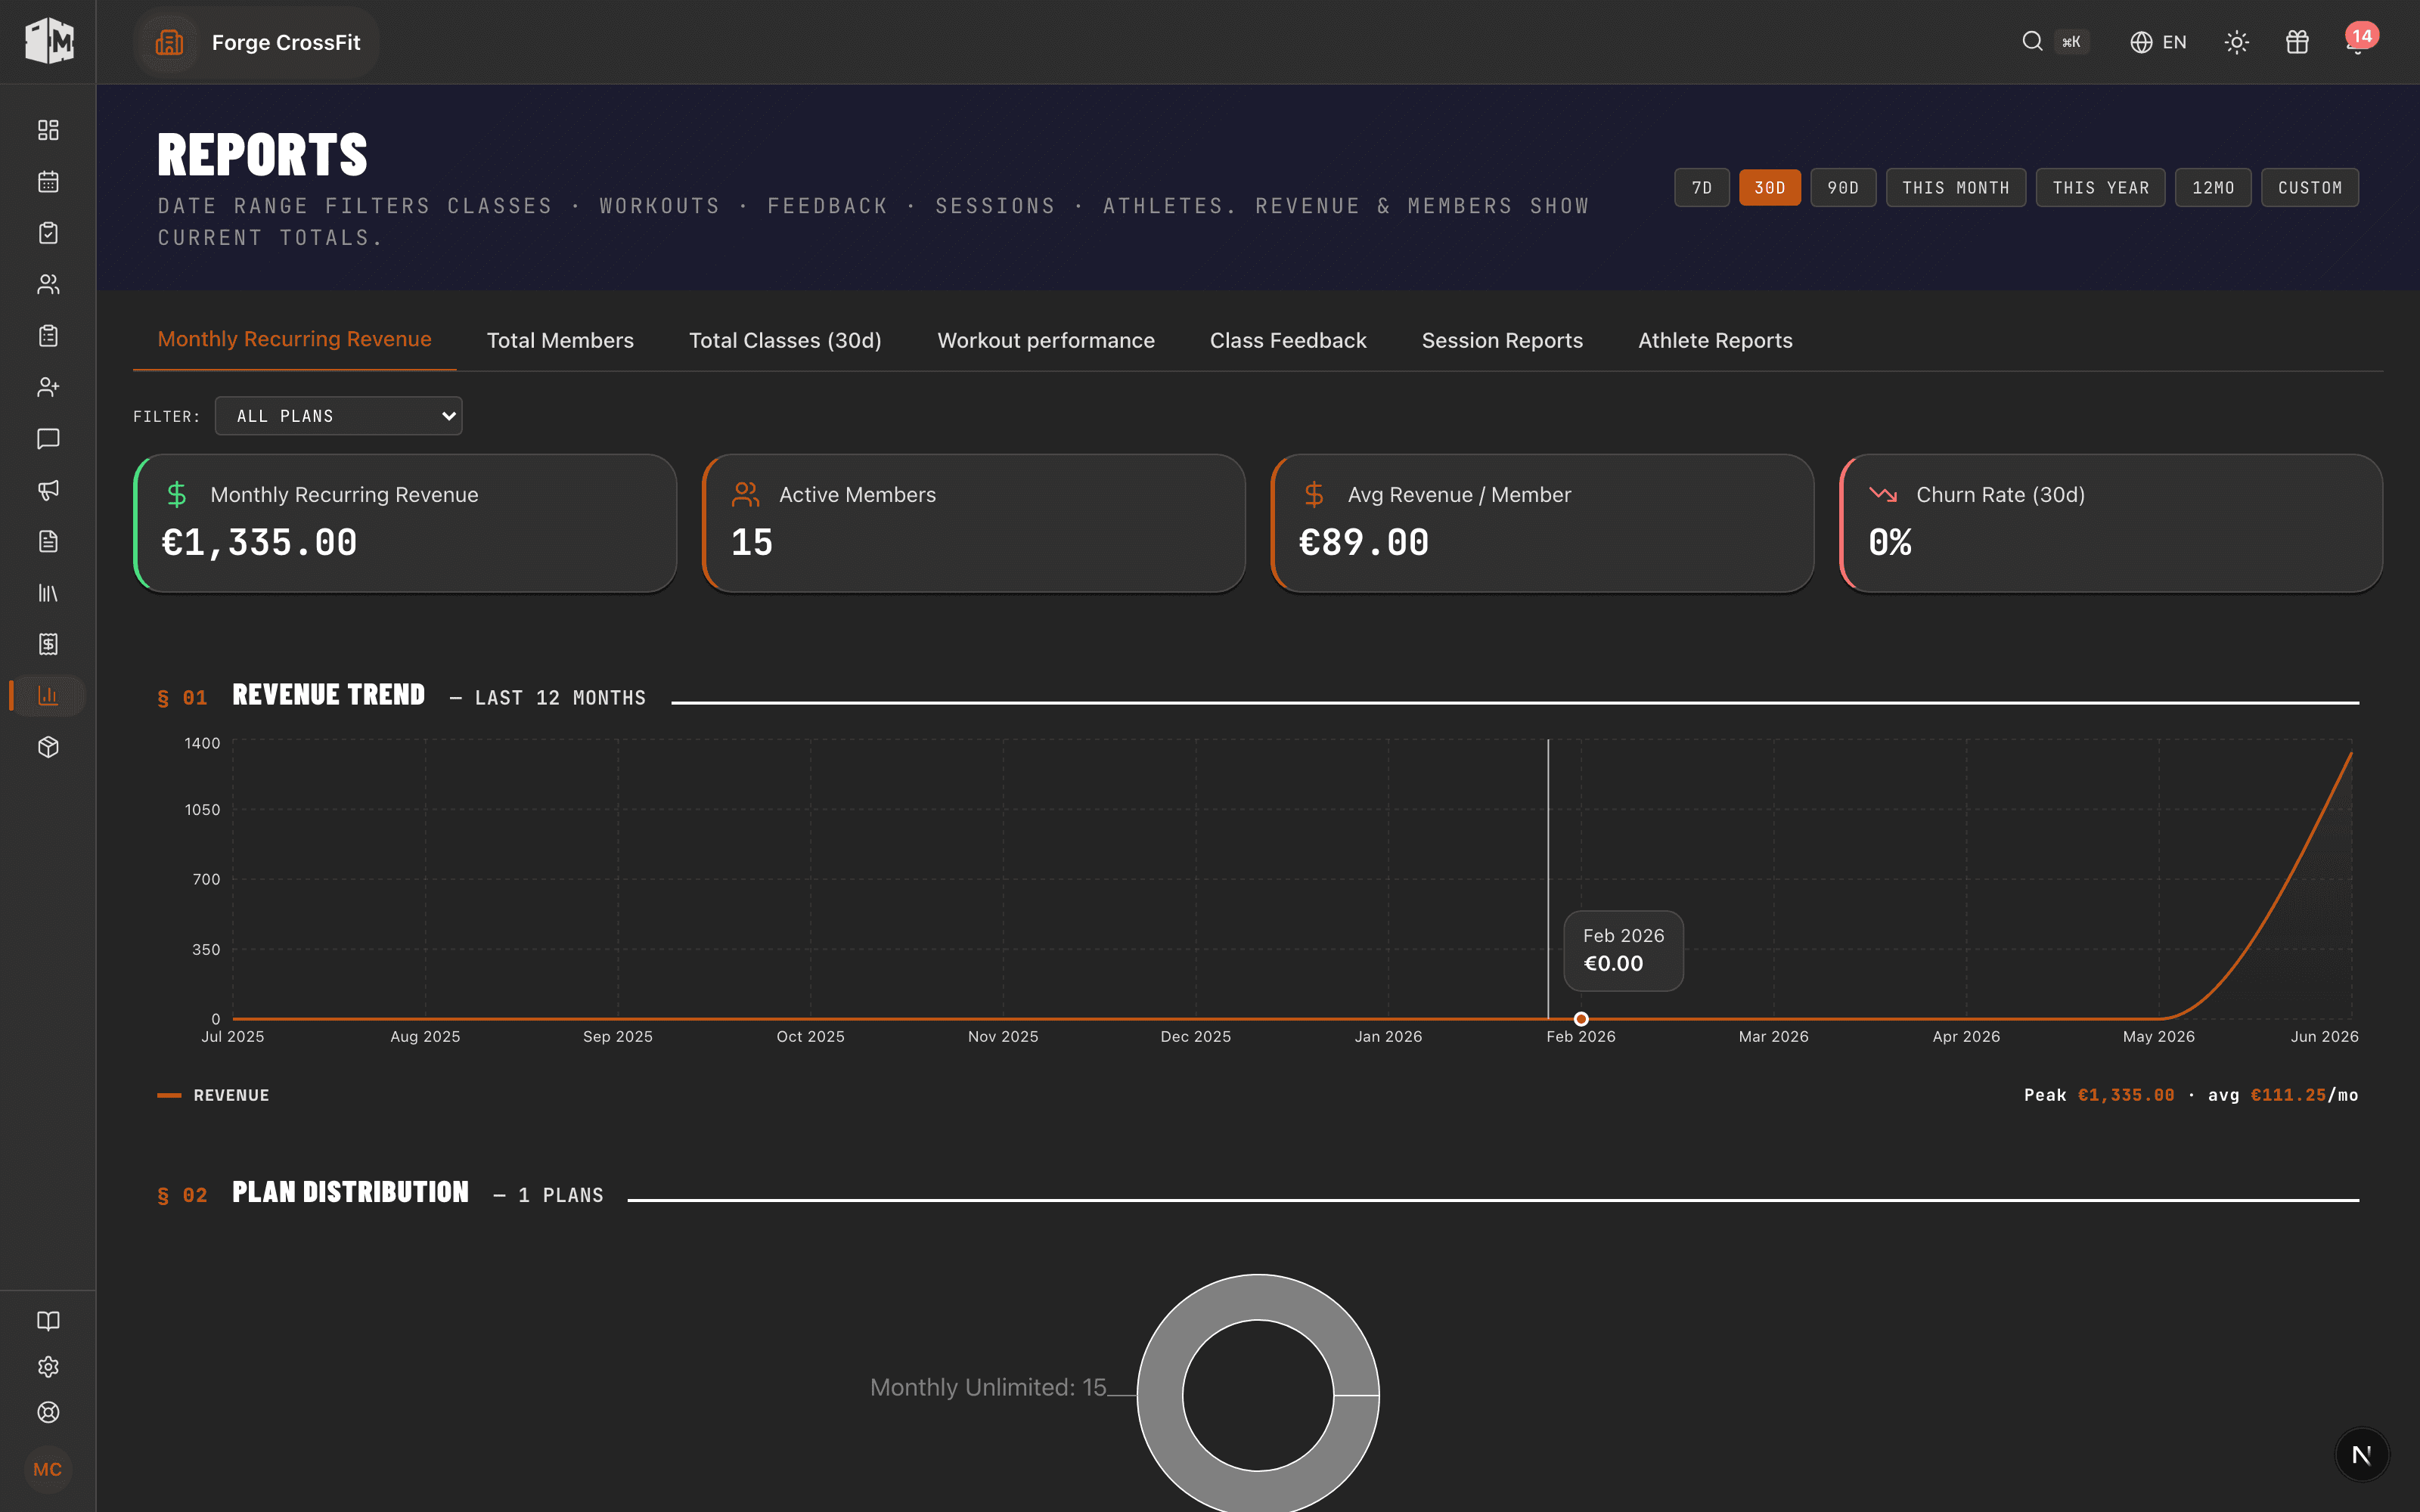Click the app logo at top left

click(48, 41)
